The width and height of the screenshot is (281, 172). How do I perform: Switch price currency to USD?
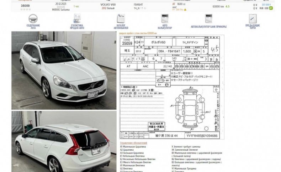266,8
